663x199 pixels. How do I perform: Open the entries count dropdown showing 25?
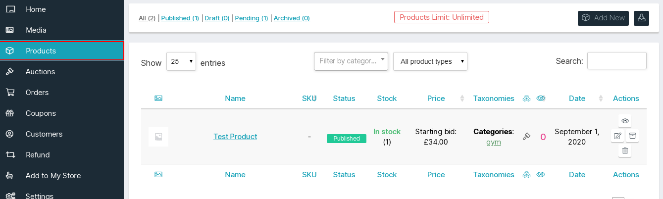pyautogui.click(x=181, y=61)
